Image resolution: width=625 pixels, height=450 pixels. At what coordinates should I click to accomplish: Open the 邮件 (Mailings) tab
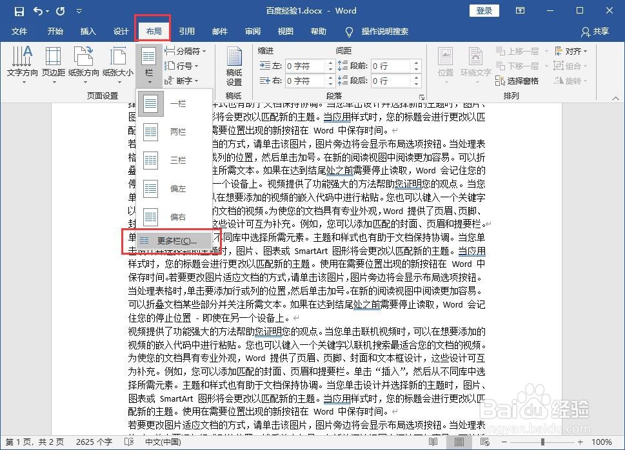[x=220, y=32]
